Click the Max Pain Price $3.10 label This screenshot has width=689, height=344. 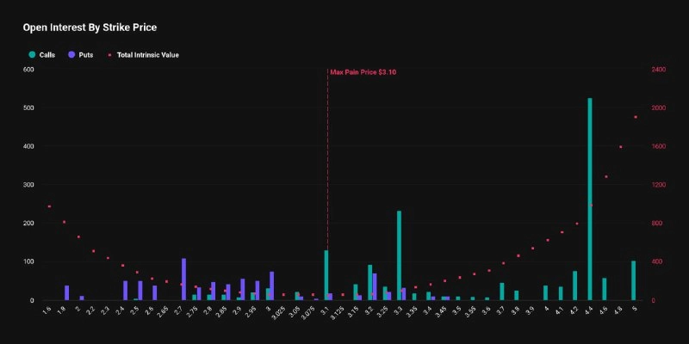coord(363,72)
